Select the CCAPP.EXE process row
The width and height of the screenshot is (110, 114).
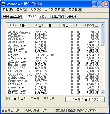(x=53, y=68)
